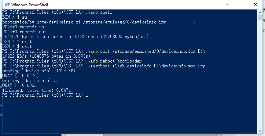265x136 pixels.
Task: Click the '2048+0 records in' output line
Action: pos(23,27)
